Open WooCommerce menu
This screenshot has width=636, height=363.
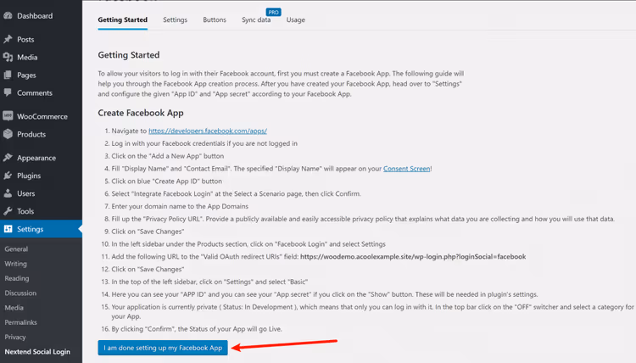click(41, 116)
